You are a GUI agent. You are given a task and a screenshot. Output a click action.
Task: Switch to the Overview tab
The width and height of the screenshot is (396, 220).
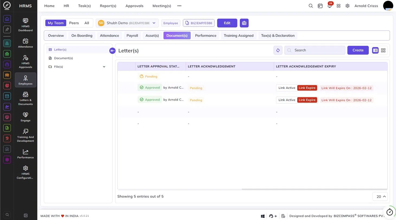click(56, 35)
